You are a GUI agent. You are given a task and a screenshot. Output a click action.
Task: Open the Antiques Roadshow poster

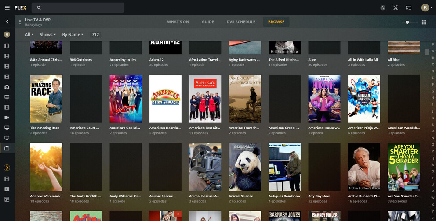(x=284, y=167)
